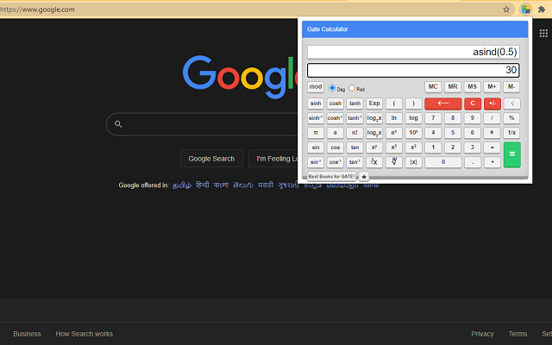
Task: Click the absolute value |x| button
Action: click(x=414, y=162)
